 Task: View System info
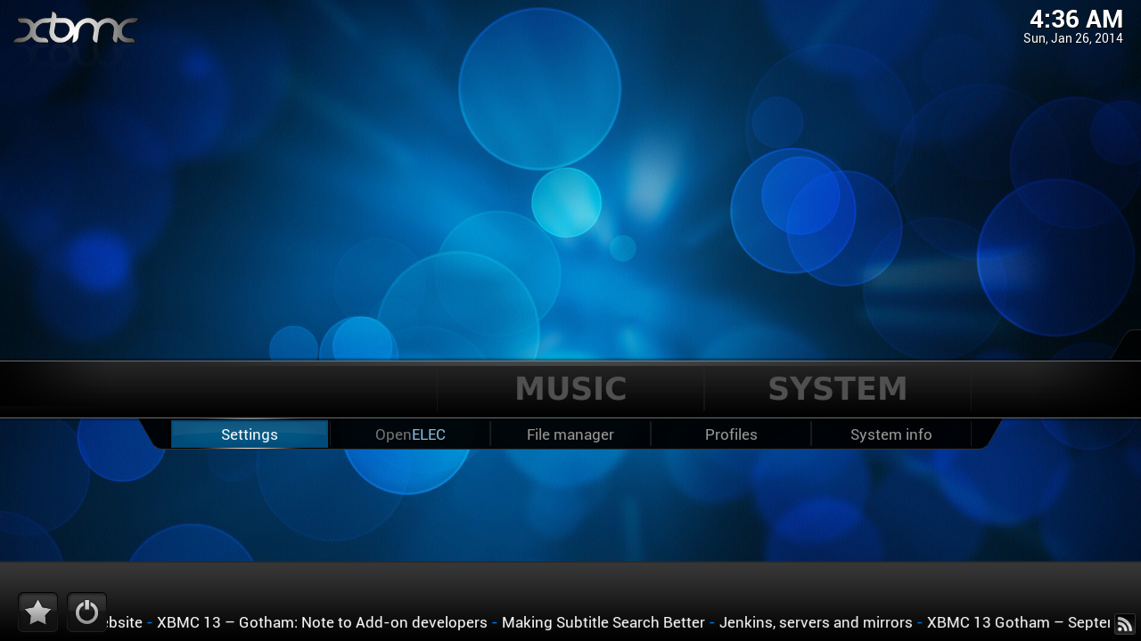click(x=891, y=434)
